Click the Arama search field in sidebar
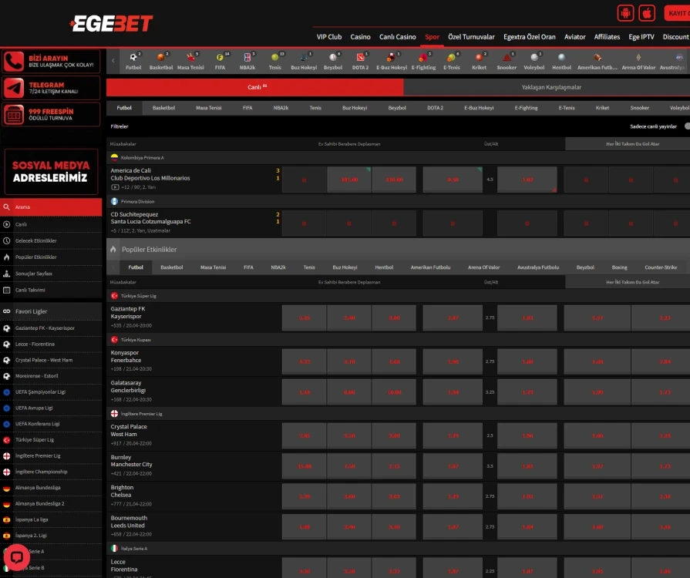The height and width of the screenshot is (578, 690). tap(51, 207)
